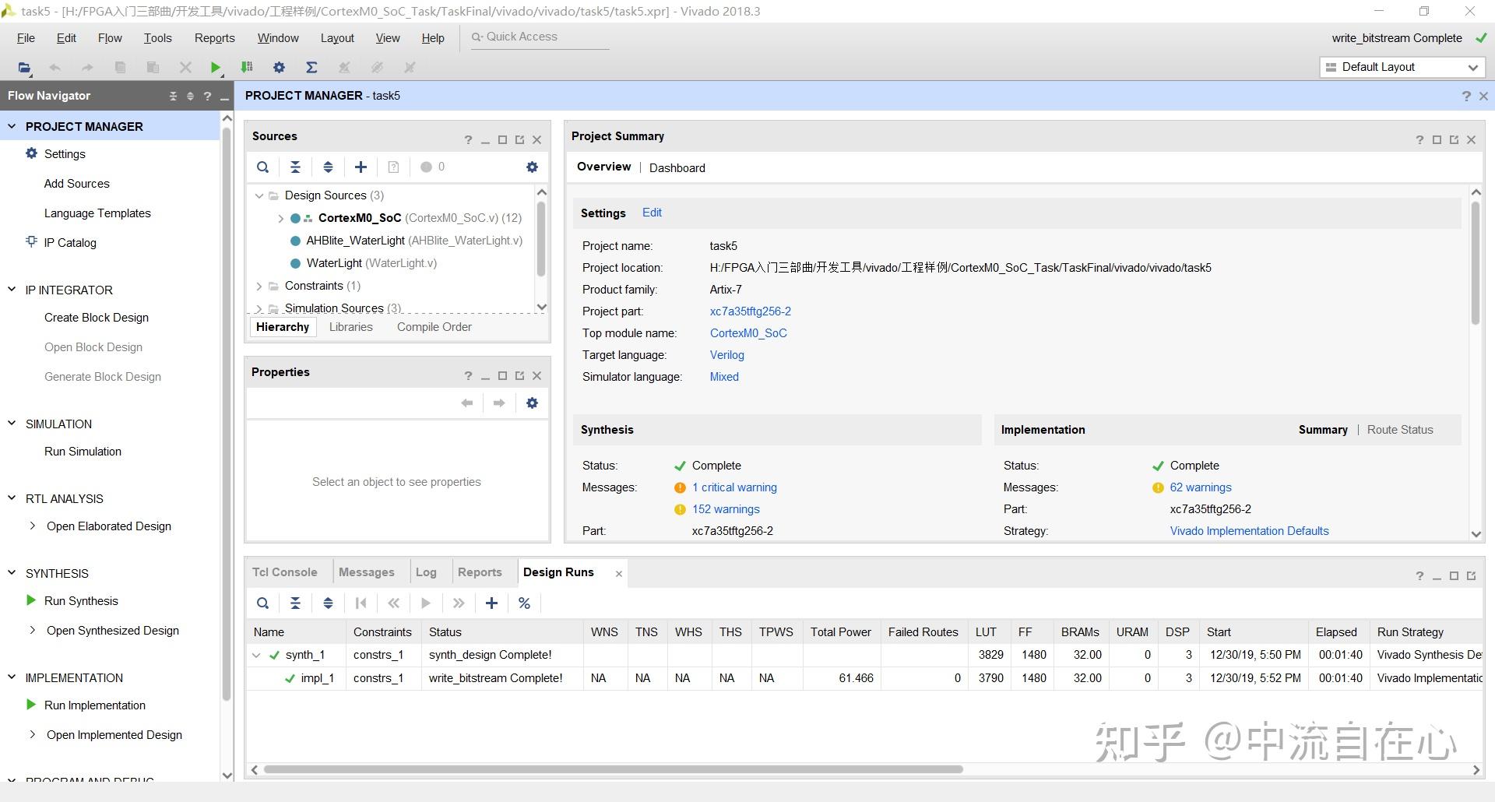Float the Project Summary panel
1495x802 pixels.
pyautogui.click(x=1454, y=139)
